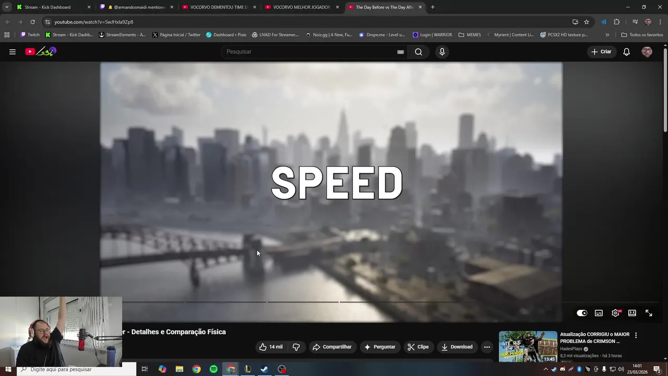This screenshot has height=376, width=668.
Task: Show hidden system tray icons
Action: (546, 369)
